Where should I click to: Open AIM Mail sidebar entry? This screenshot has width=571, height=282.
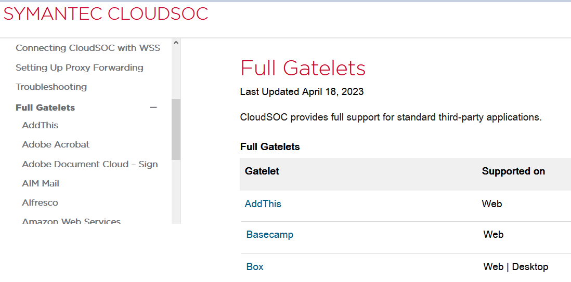(41, 183)
